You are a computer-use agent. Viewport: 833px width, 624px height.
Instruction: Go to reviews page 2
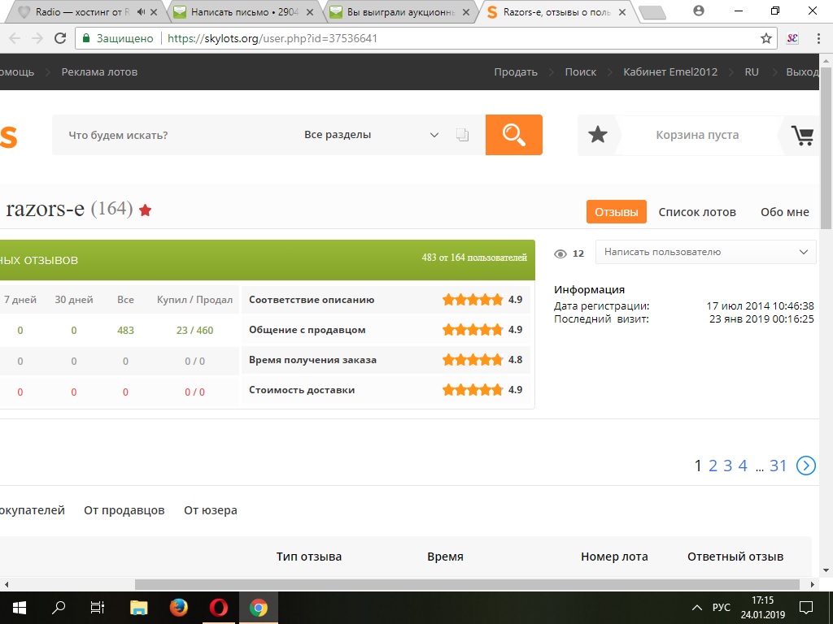(x=713, y=466)
